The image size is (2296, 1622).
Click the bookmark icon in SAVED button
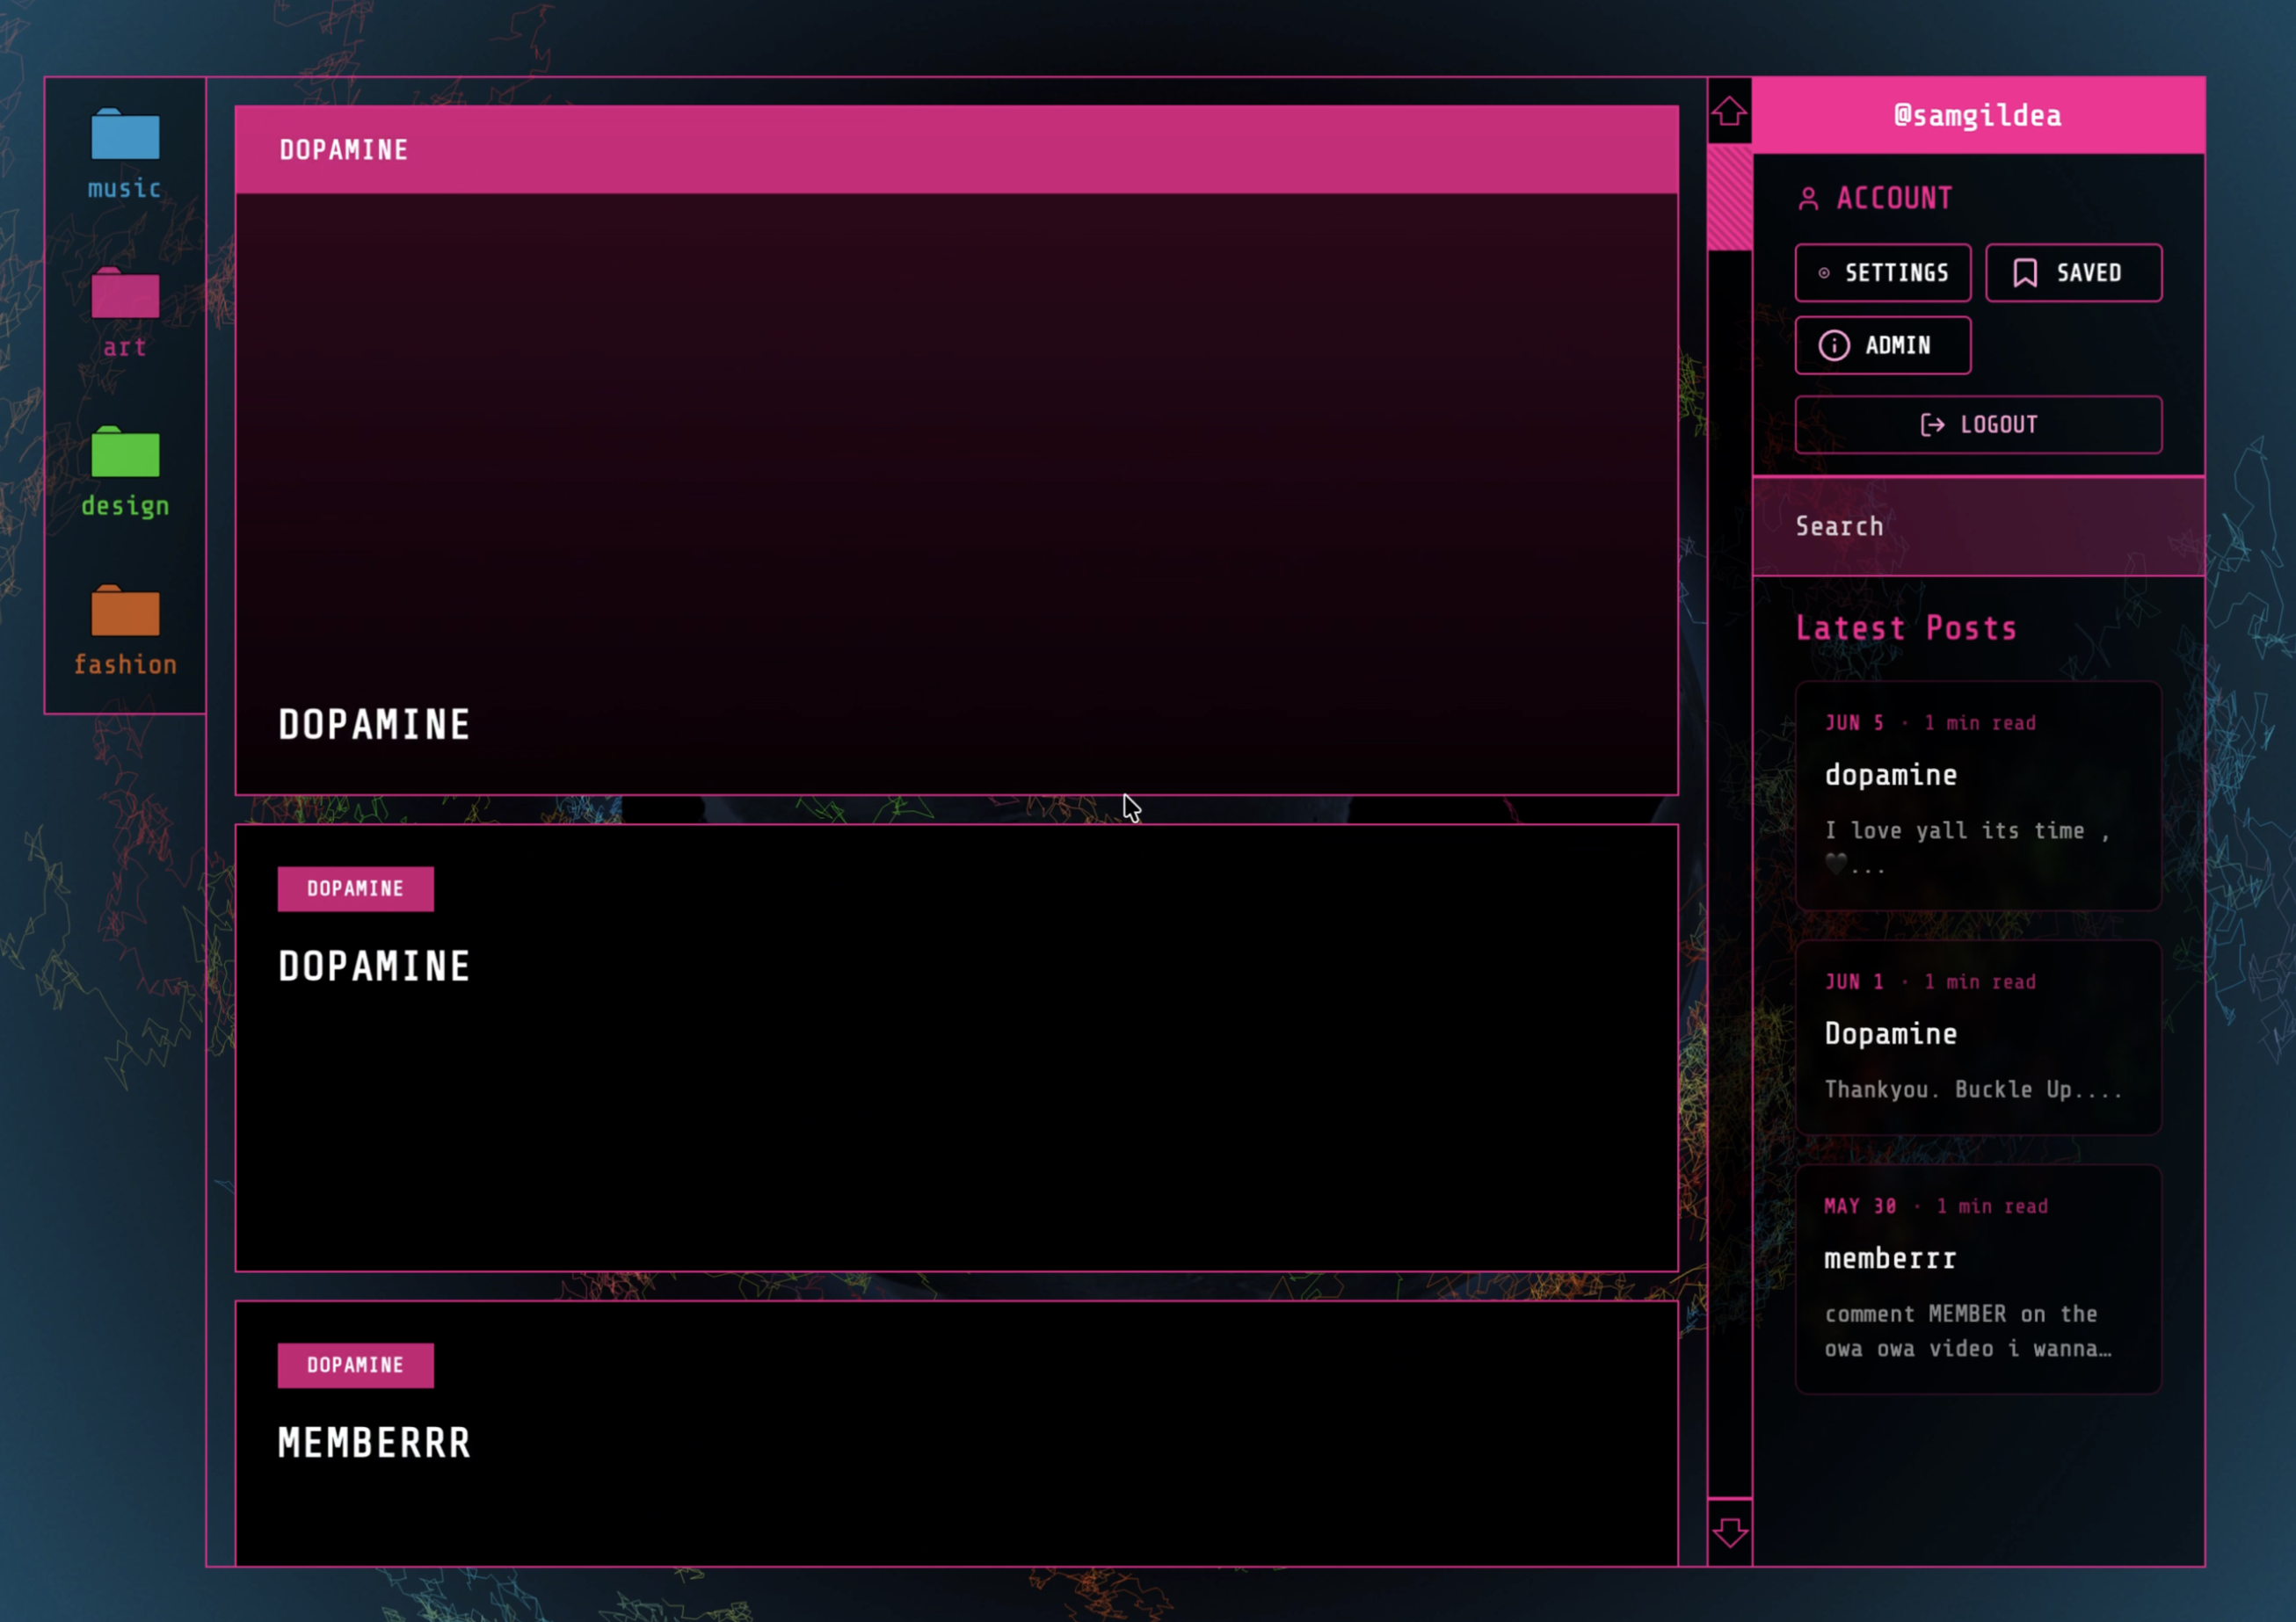2025,273
